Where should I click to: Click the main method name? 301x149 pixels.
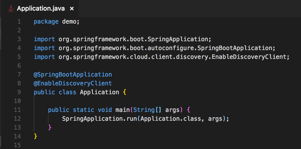pos(122,110)
